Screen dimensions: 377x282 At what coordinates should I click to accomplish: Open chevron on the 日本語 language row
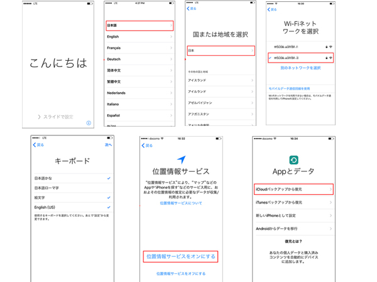[171, 26]
